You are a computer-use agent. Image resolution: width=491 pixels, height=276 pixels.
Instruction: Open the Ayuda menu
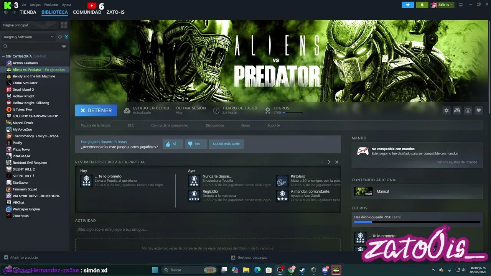click(66, 5)
